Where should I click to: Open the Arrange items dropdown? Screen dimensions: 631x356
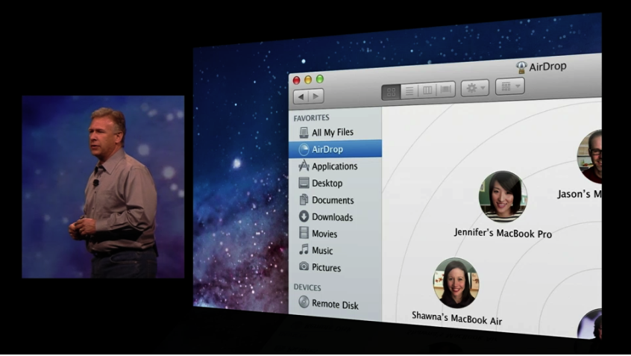pyautogui.click(x=510, y=86)
